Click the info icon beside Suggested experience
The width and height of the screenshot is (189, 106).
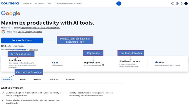pos(103,65)
